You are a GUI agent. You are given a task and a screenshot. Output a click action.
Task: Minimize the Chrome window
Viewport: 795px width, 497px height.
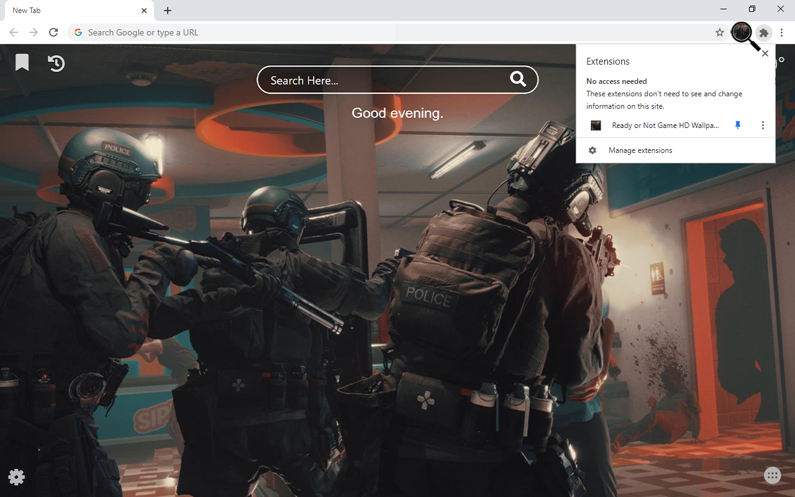[x=724, y=9]
